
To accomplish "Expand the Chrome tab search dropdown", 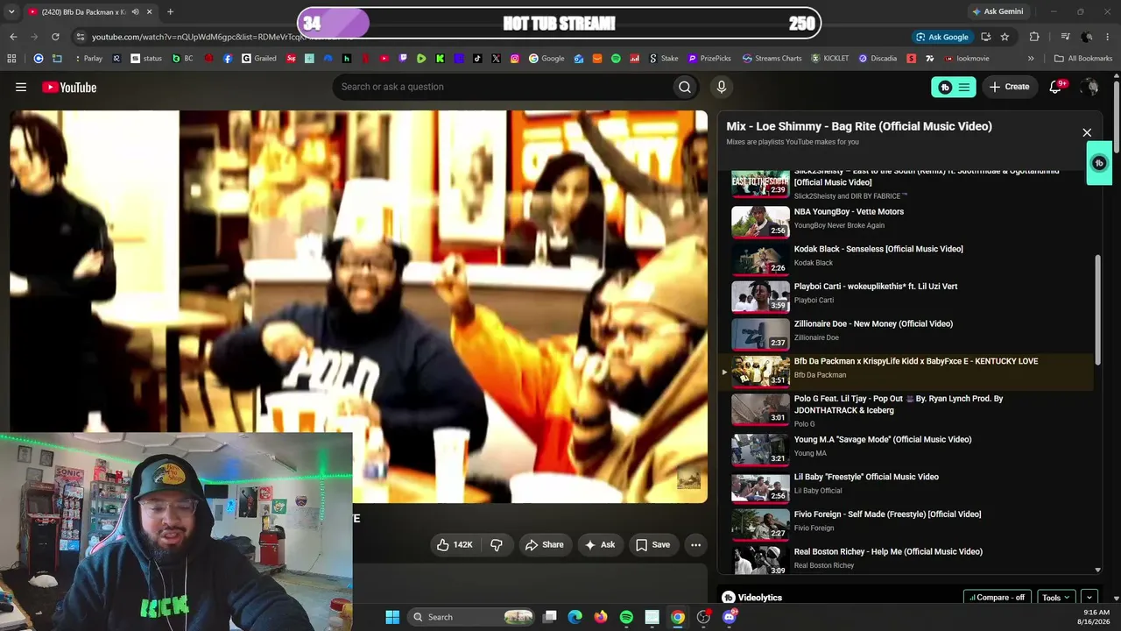I will click(11, 11).
